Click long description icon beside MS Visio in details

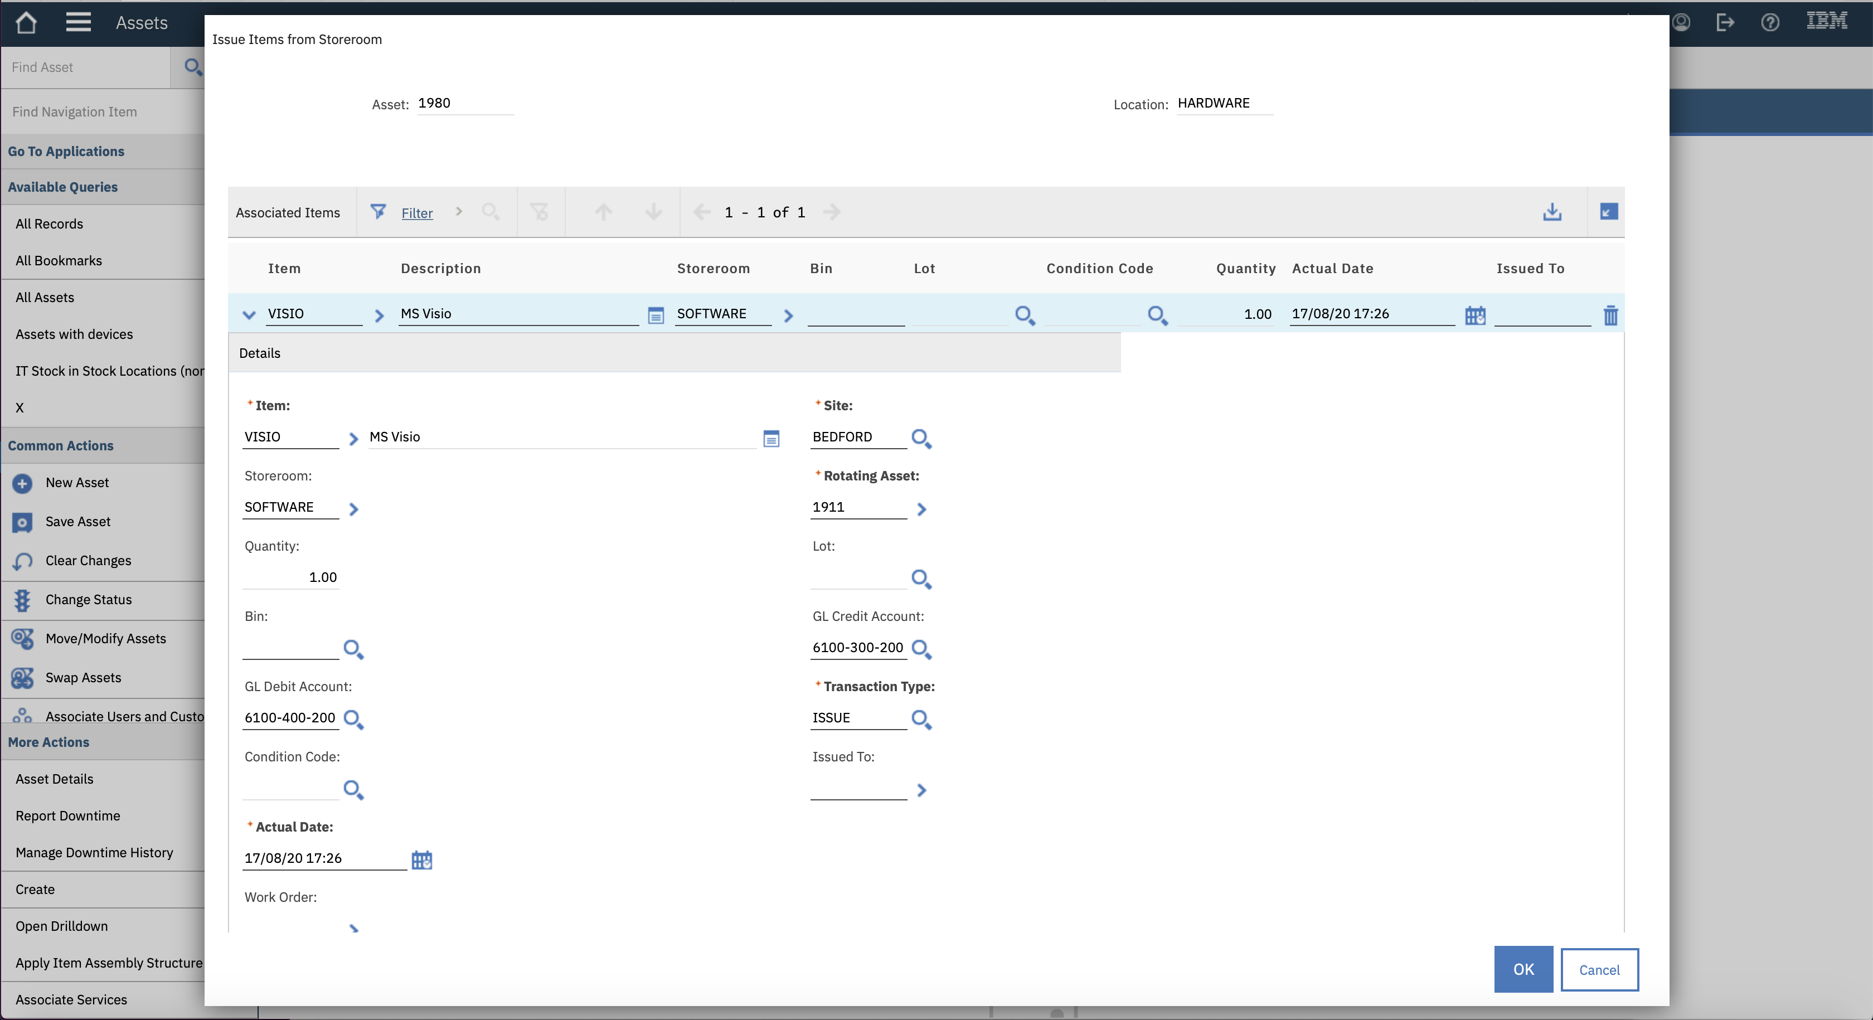(771, 439)
